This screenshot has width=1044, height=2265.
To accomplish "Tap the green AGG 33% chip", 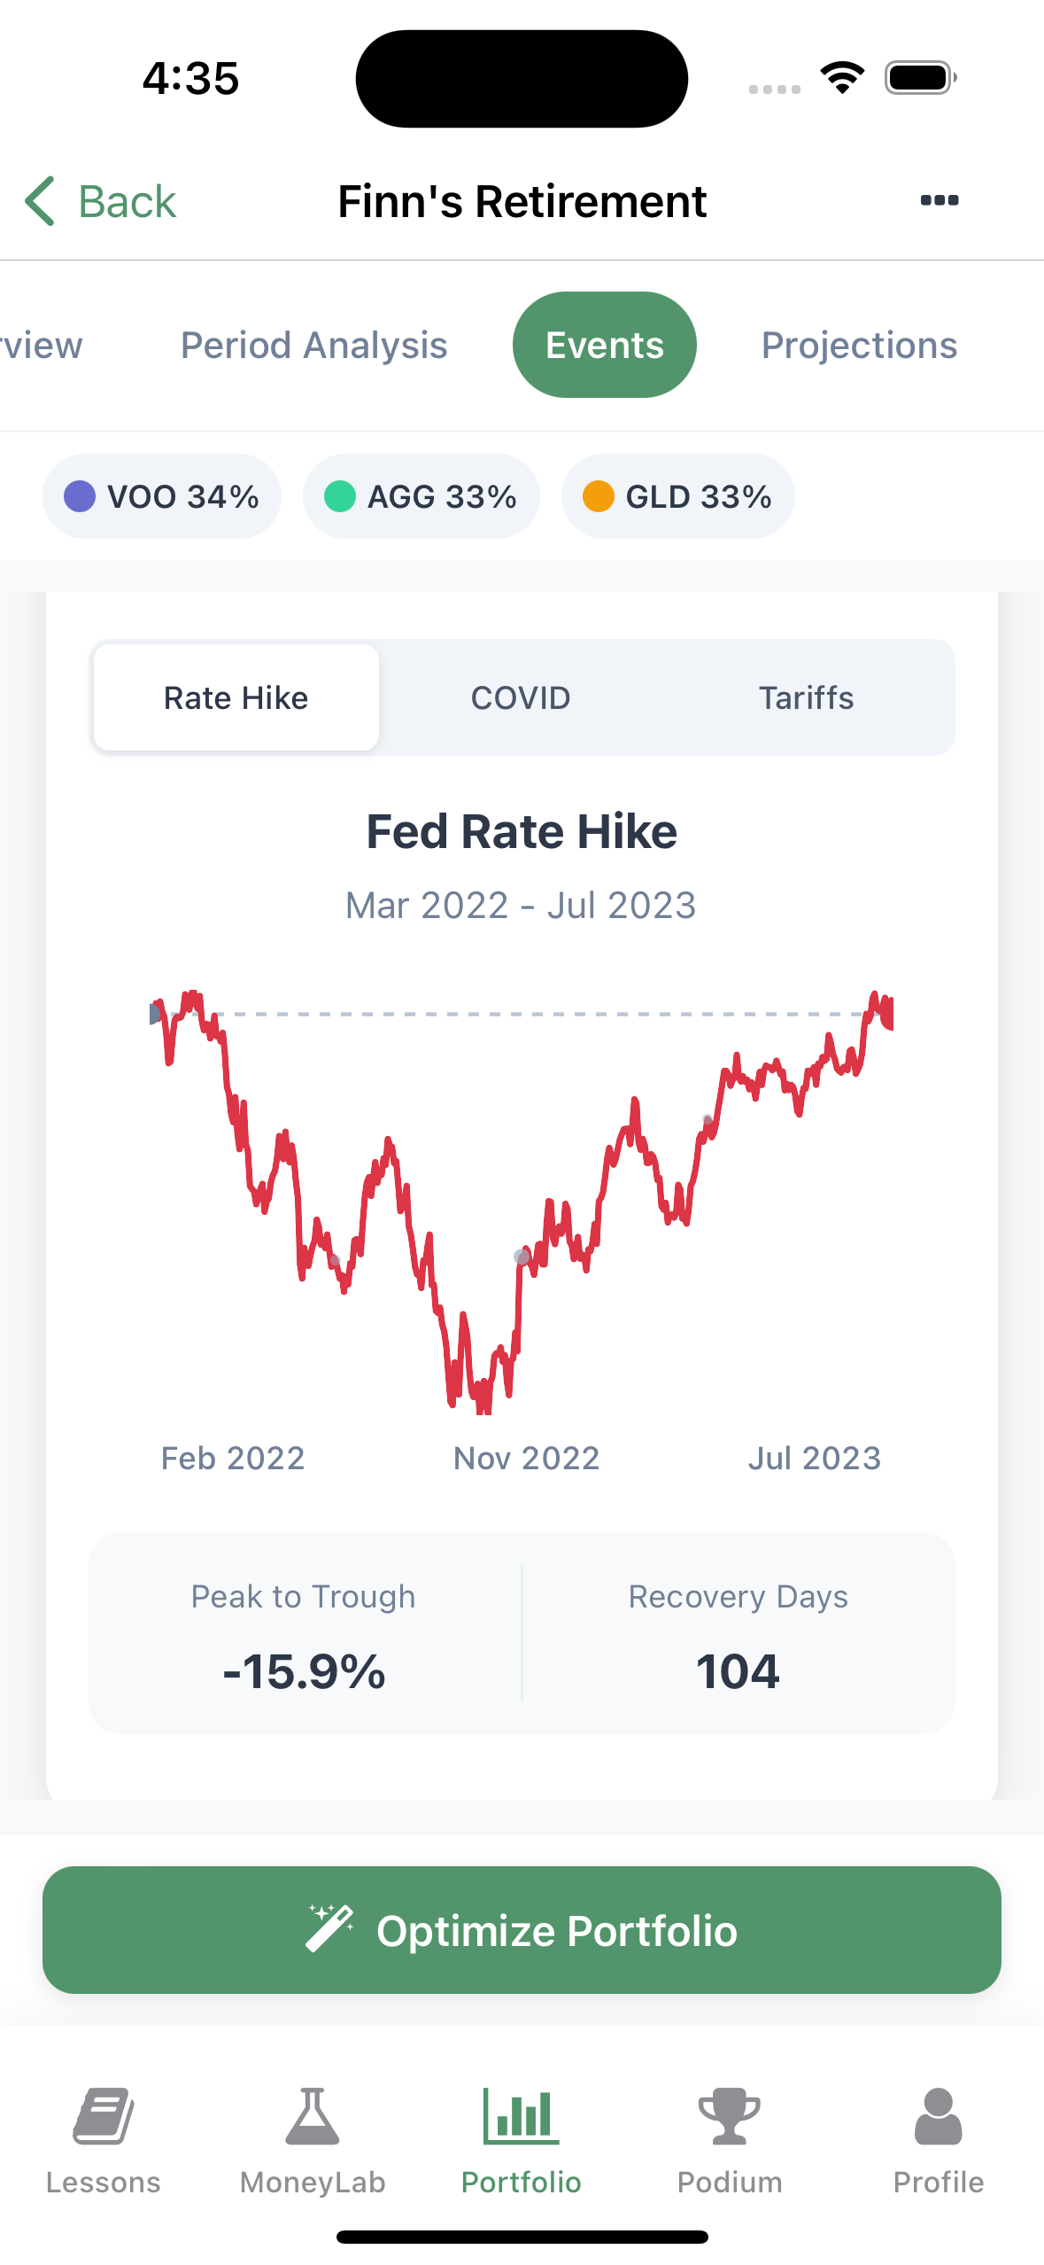I will pos(421,496).
